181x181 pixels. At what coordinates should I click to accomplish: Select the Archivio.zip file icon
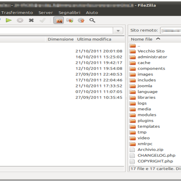(x=132, y=150)
